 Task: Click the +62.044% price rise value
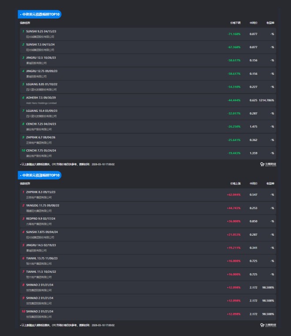click(x=233, y=195)
